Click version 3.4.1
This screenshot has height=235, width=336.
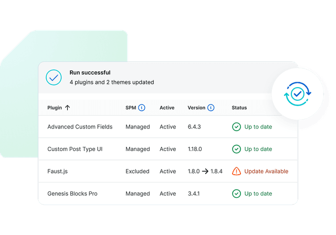pyautogui.click(x=194, y=194)
